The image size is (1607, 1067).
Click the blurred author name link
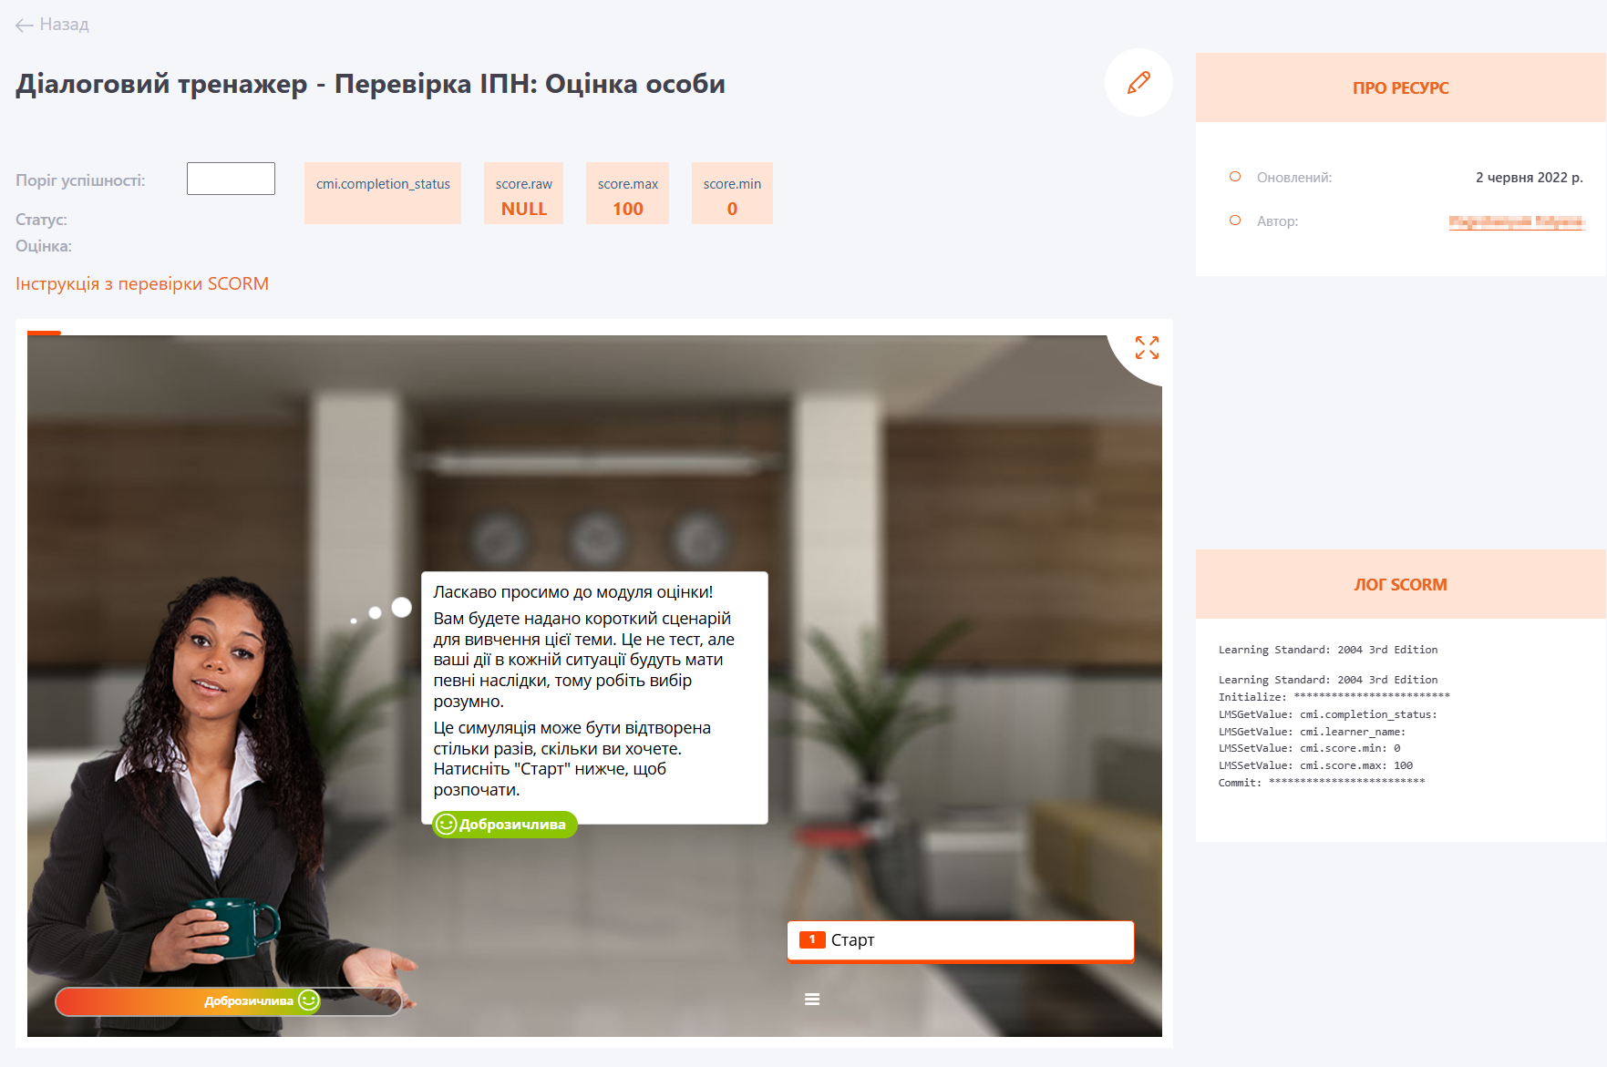point(1516,221)
